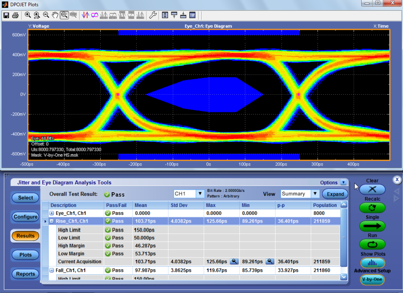403x293 pixels.
Task: Open the Options menu
Action: pos(343,183)
